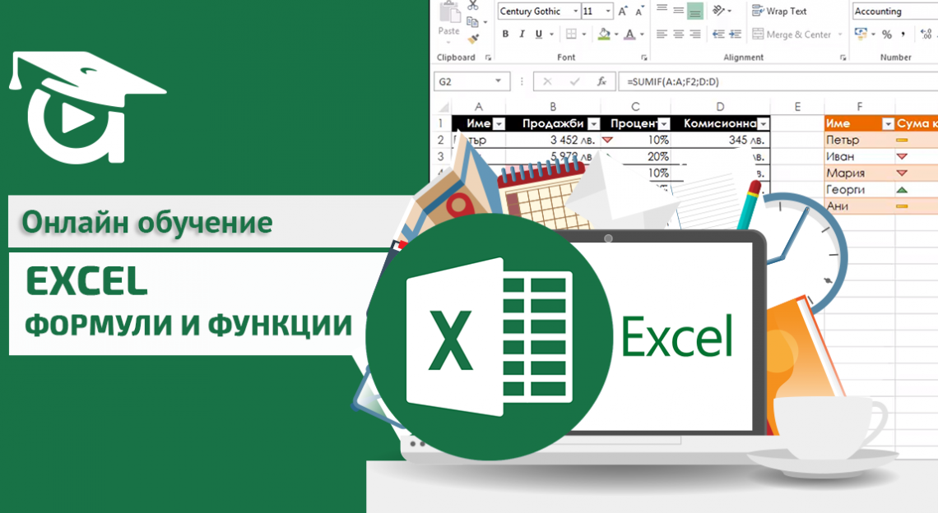938x513 pixels.
Task: Open the Paste options arrow
Action: 448,43
